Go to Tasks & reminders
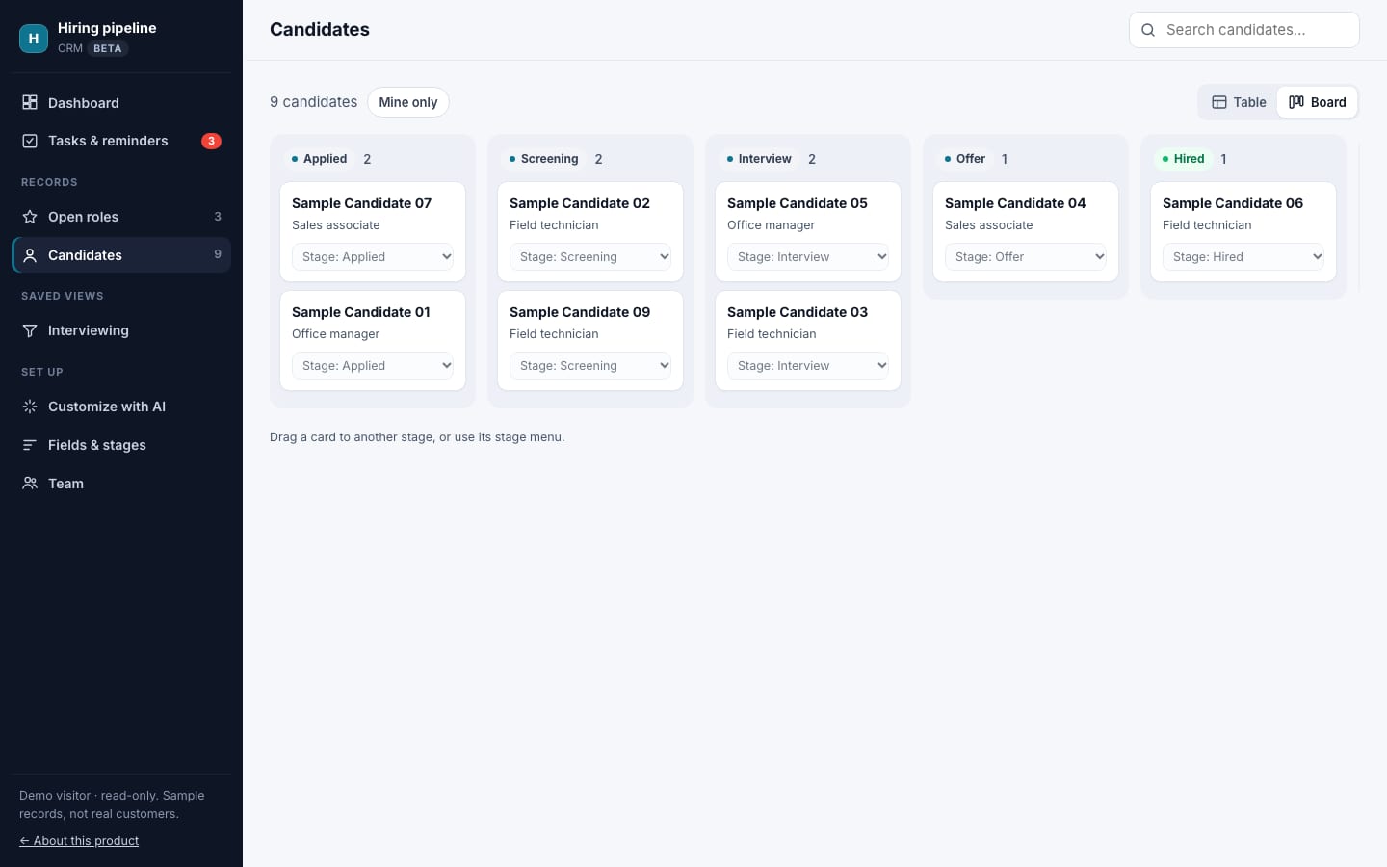This screenshot has width=1387, height=867. tap(121, 141)
